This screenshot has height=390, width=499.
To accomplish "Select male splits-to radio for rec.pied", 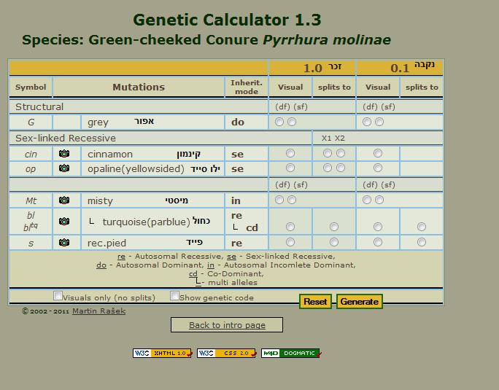I will (334, 242).
